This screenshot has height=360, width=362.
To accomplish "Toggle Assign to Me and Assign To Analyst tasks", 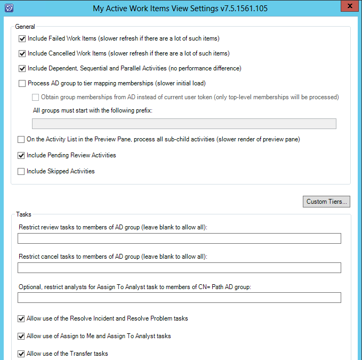I will [x=21, y=337].
